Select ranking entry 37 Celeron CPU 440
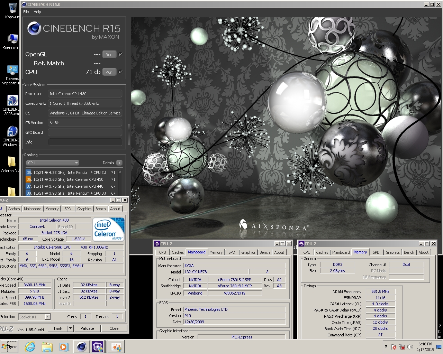443x354 pixels. click(71, 186)
